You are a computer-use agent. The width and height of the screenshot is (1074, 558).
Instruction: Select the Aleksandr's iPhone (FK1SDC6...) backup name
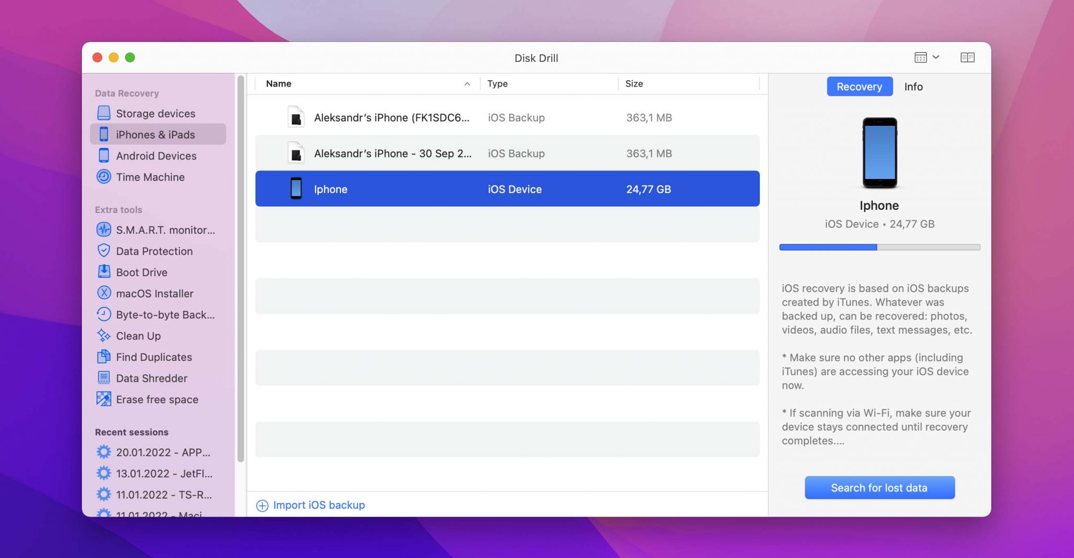point(391,117)
